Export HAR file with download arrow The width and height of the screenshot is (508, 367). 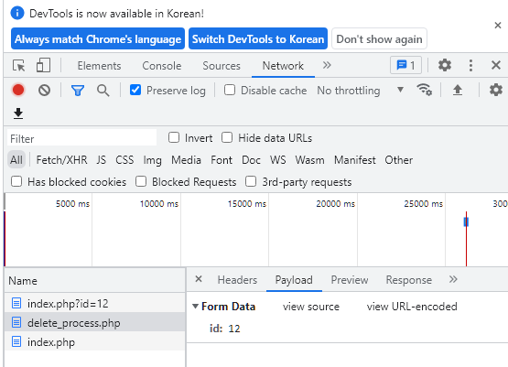coord(18,113)
